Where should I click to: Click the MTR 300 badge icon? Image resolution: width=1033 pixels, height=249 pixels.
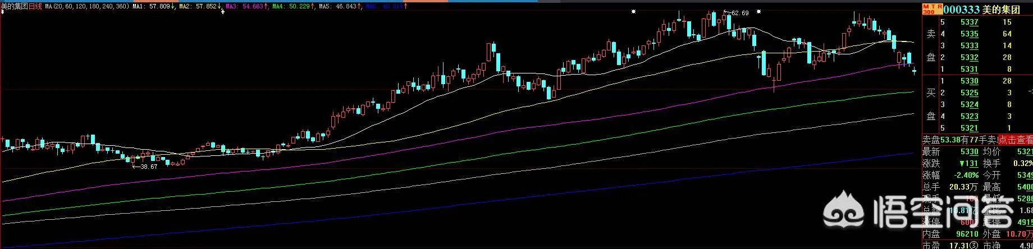click(x=930, y=10)
